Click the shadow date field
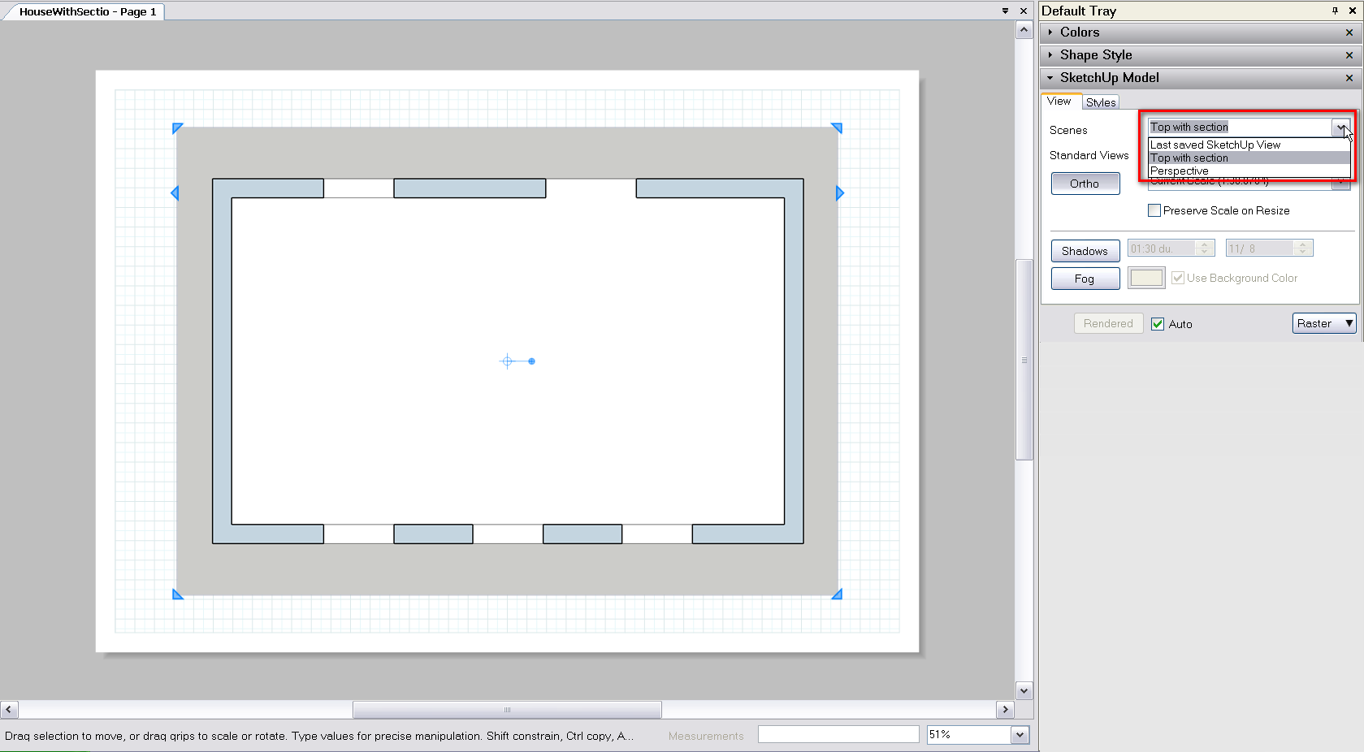Screen dimensions: 1364x752 coord(1259,249)
